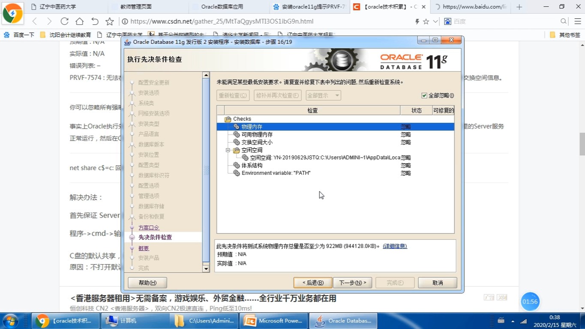Click the 概要 step link

pos(144,248)
